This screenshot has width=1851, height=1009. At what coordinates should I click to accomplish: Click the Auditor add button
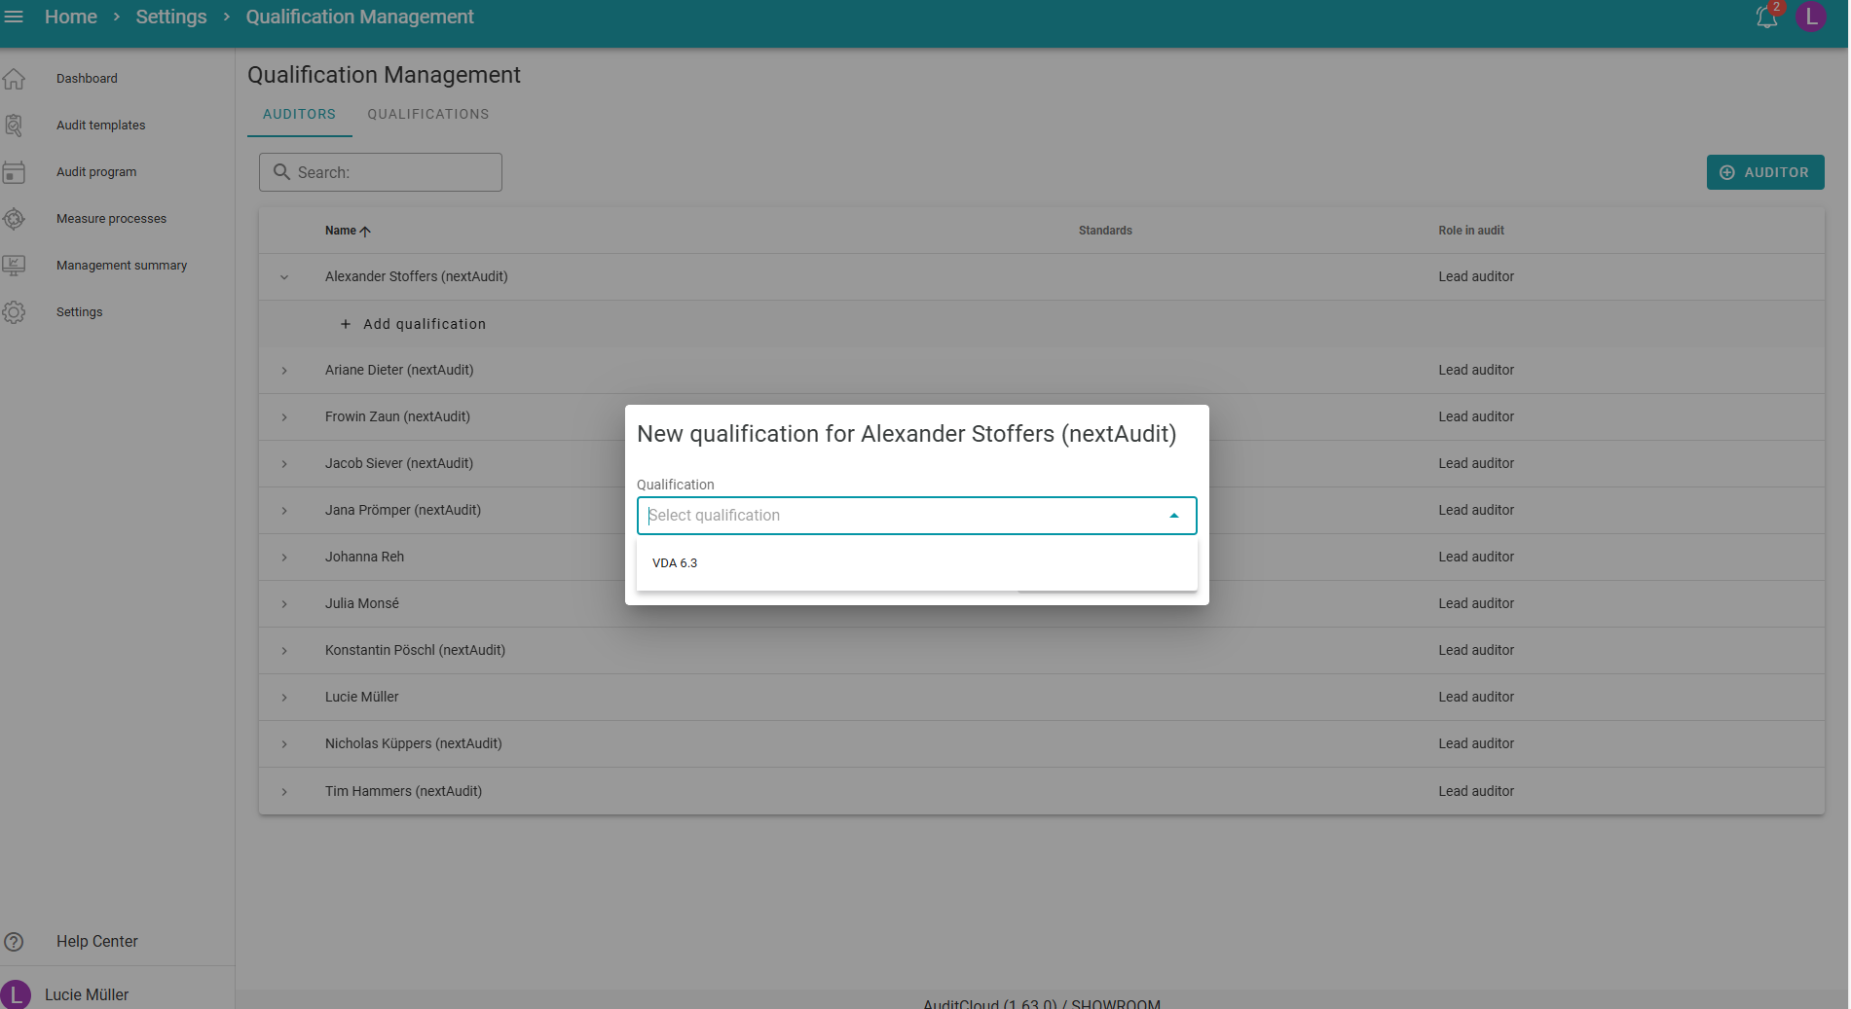click(x=1764, y=172)
